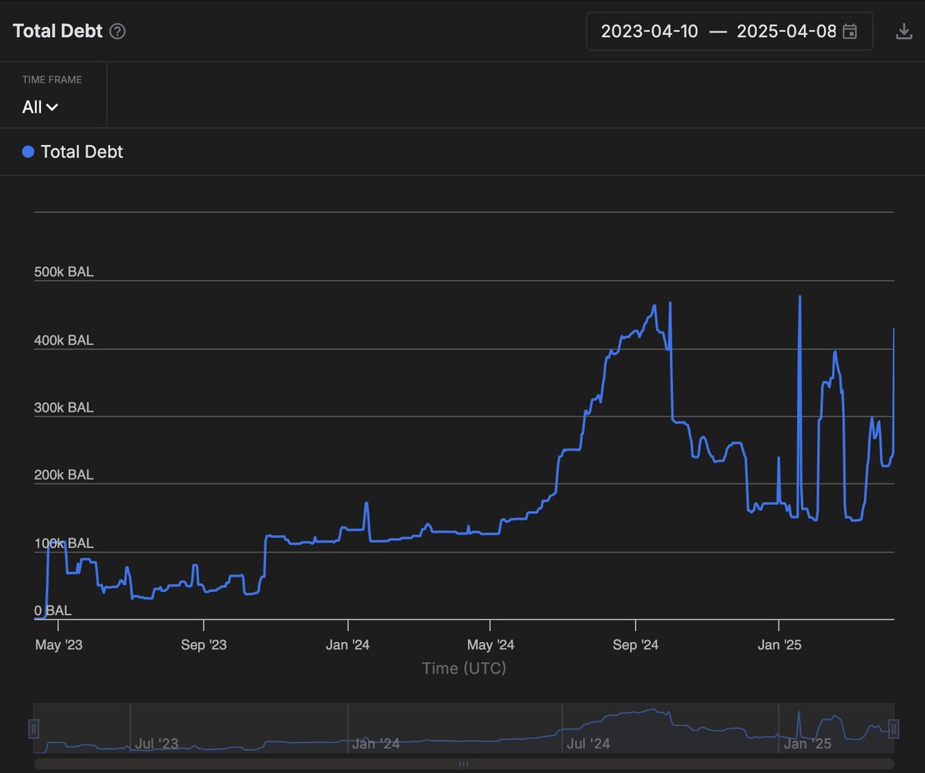The height and width of the screenshot is (773, 925).
Task: Click the help icon beside Total Debt
Action: pos(117,32)
